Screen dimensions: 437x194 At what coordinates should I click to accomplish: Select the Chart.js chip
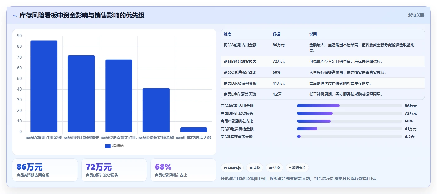232,168
